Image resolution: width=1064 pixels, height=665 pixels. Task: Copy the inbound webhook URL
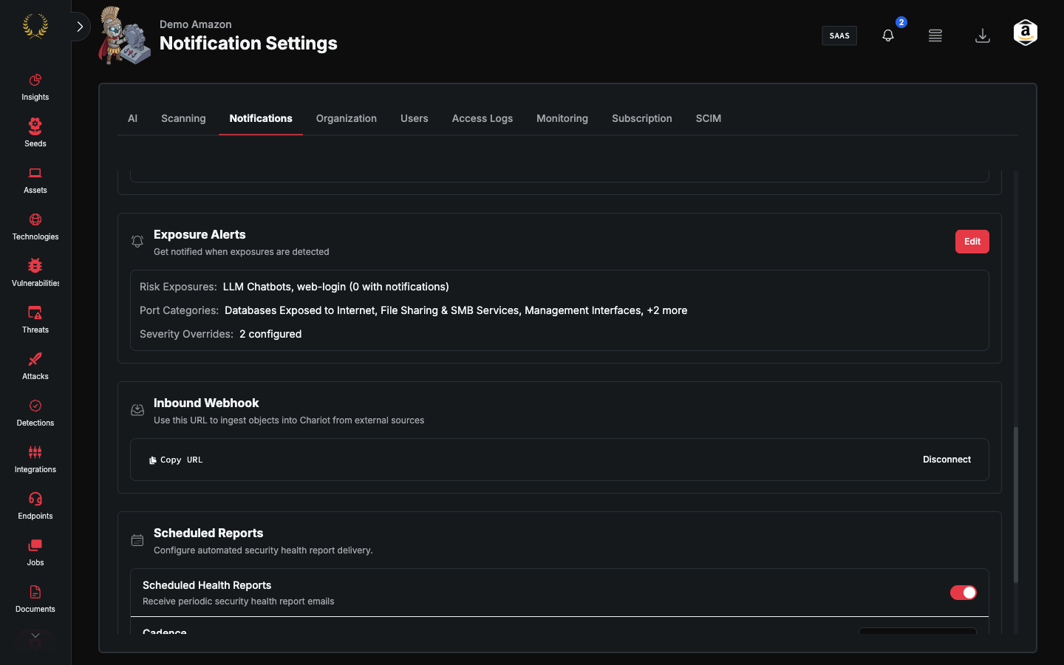pyautogui.click(x=175, y=460)
